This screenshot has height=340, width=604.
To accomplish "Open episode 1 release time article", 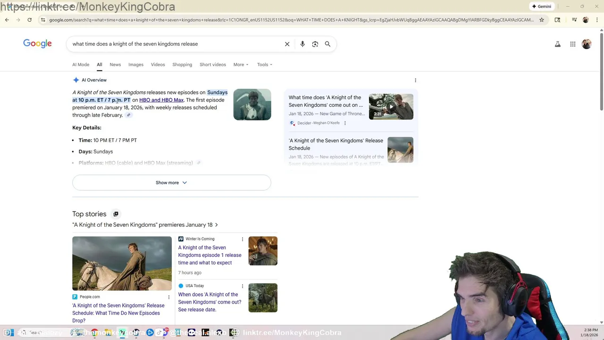I will [210, 255].
